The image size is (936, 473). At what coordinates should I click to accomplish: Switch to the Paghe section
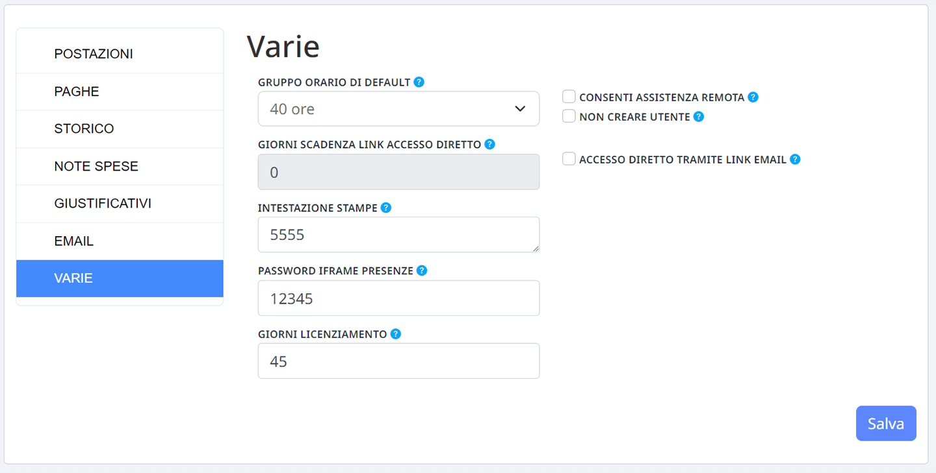tap(120, 91)
